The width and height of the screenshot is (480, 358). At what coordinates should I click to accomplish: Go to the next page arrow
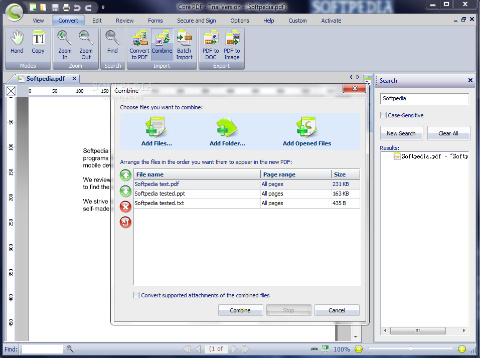click(235, 349)
